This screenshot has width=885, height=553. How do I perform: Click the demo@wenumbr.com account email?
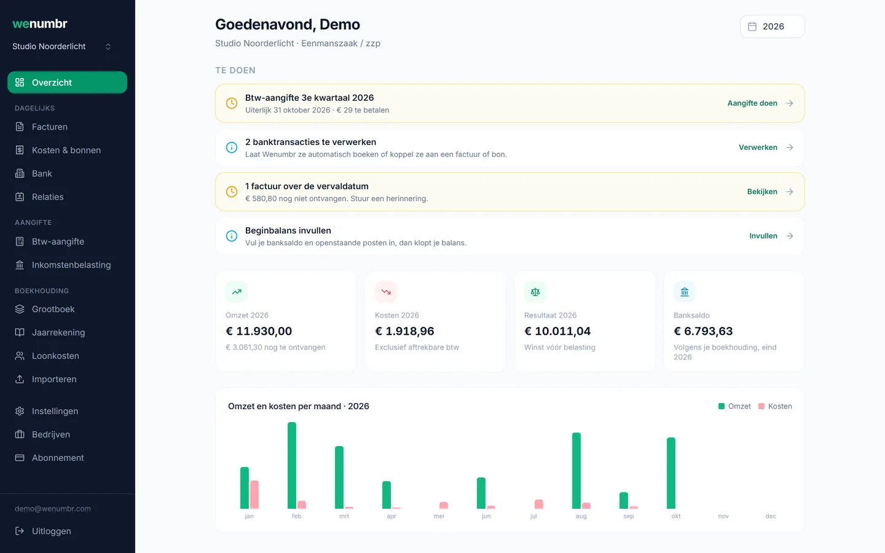[53, 509]
